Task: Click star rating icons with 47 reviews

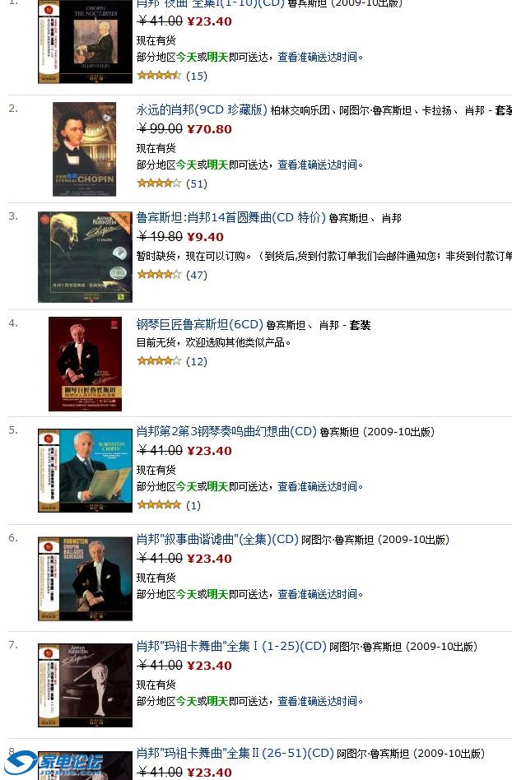Action: 159,274
